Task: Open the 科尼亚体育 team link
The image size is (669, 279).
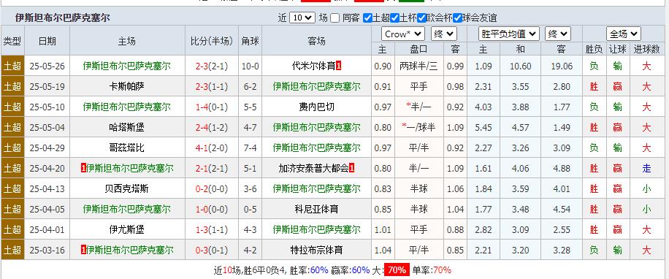Action: 316,210
